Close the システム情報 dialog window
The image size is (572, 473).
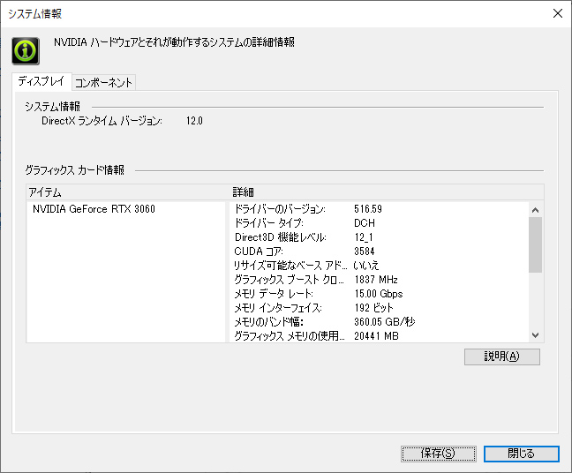[x=558, y=13]
